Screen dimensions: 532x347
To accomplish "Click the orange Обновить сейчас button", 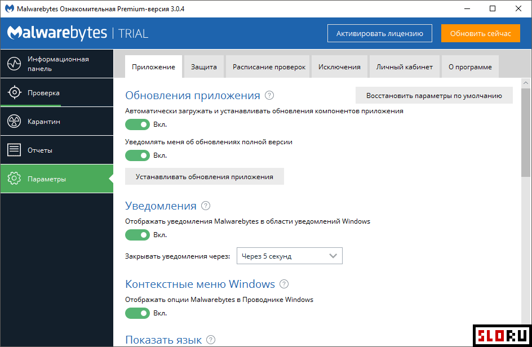I will click(480, 33).
